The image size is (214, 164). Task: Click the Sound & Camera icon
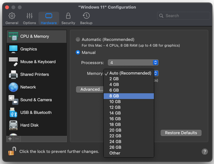point(13,100)
